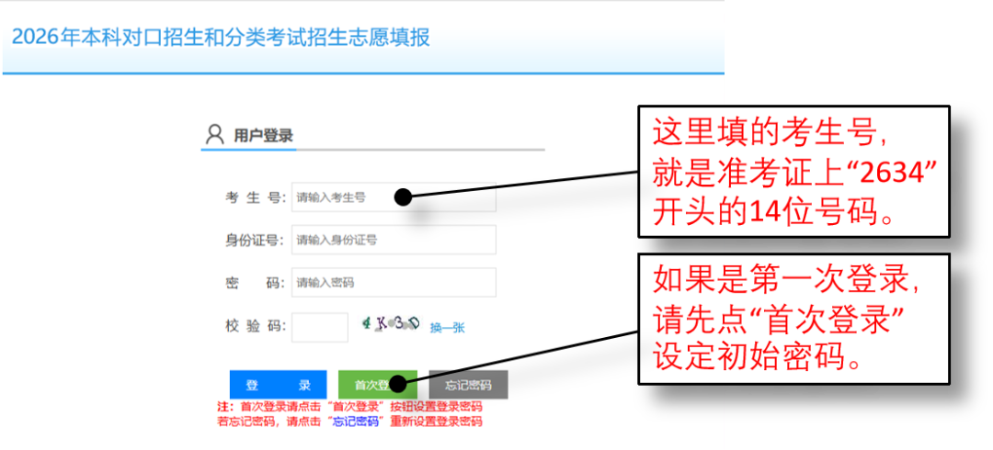Click the user icon beside 用户登录
This screenshot has height=450, width=993.
tap(214, 135)
